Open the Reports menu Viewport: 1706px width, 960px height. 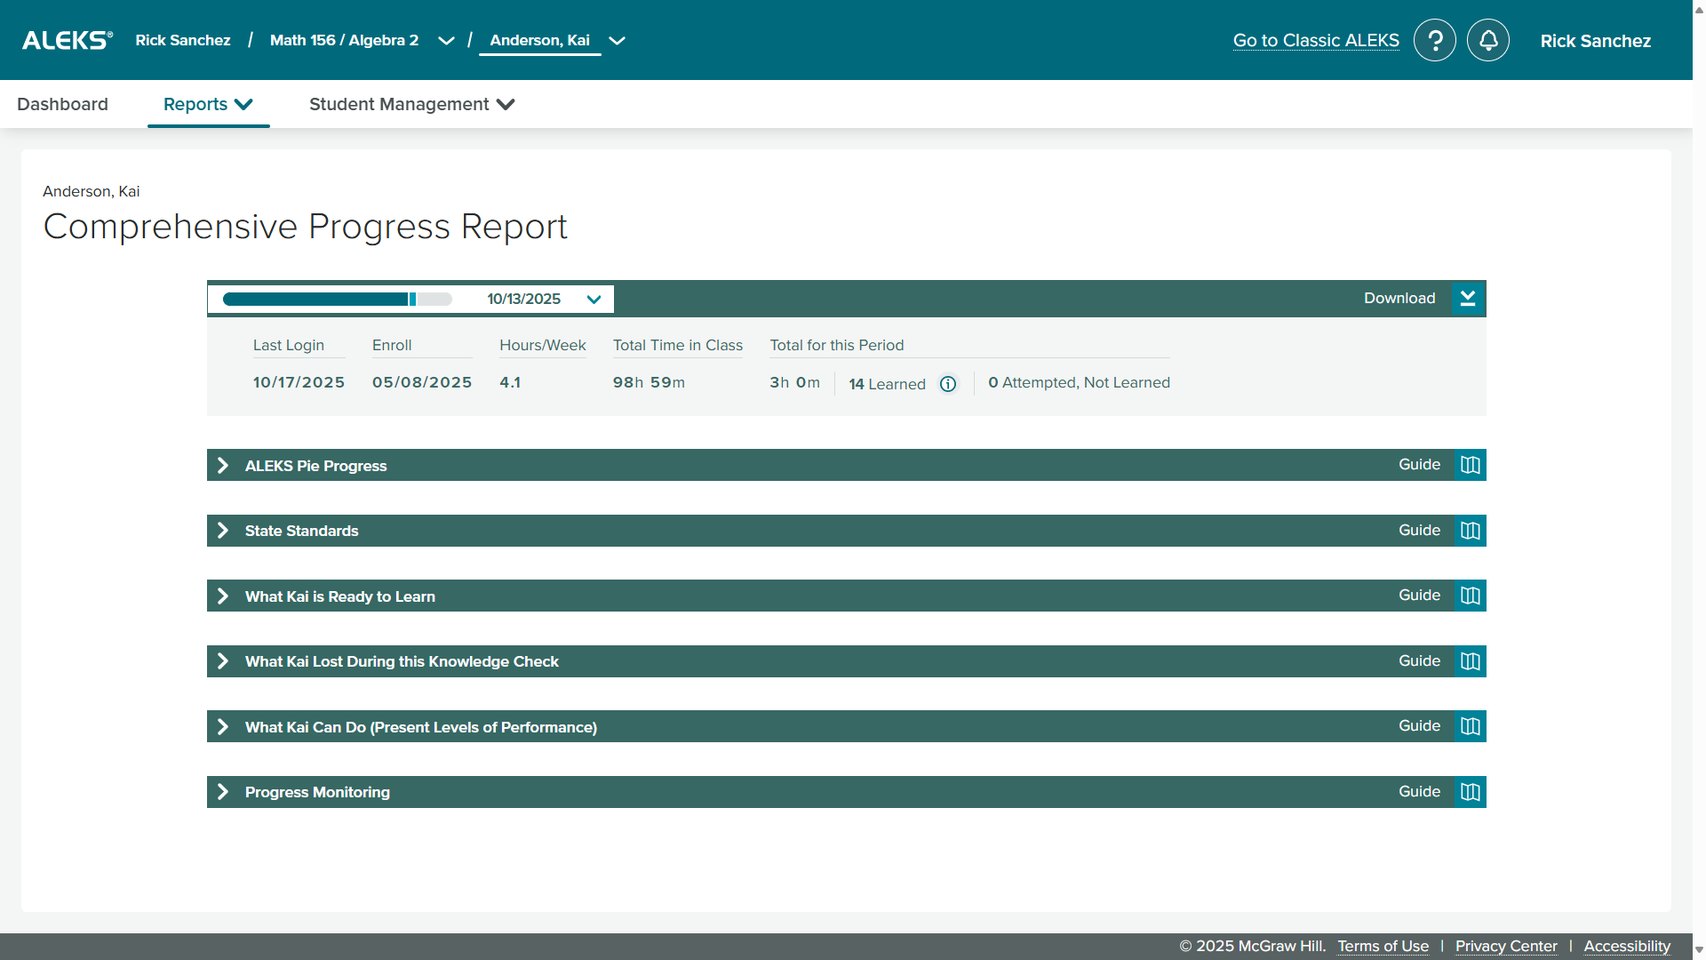[x=208, y=104]
